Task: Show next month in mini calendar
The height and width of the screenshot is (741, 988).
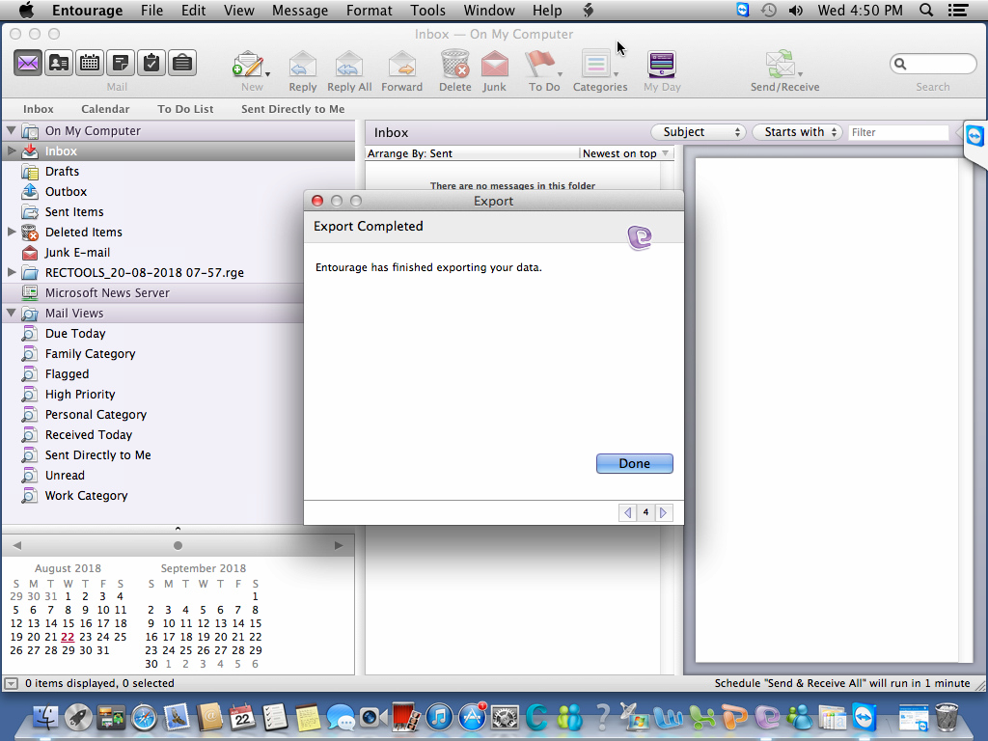Action: 339,546
